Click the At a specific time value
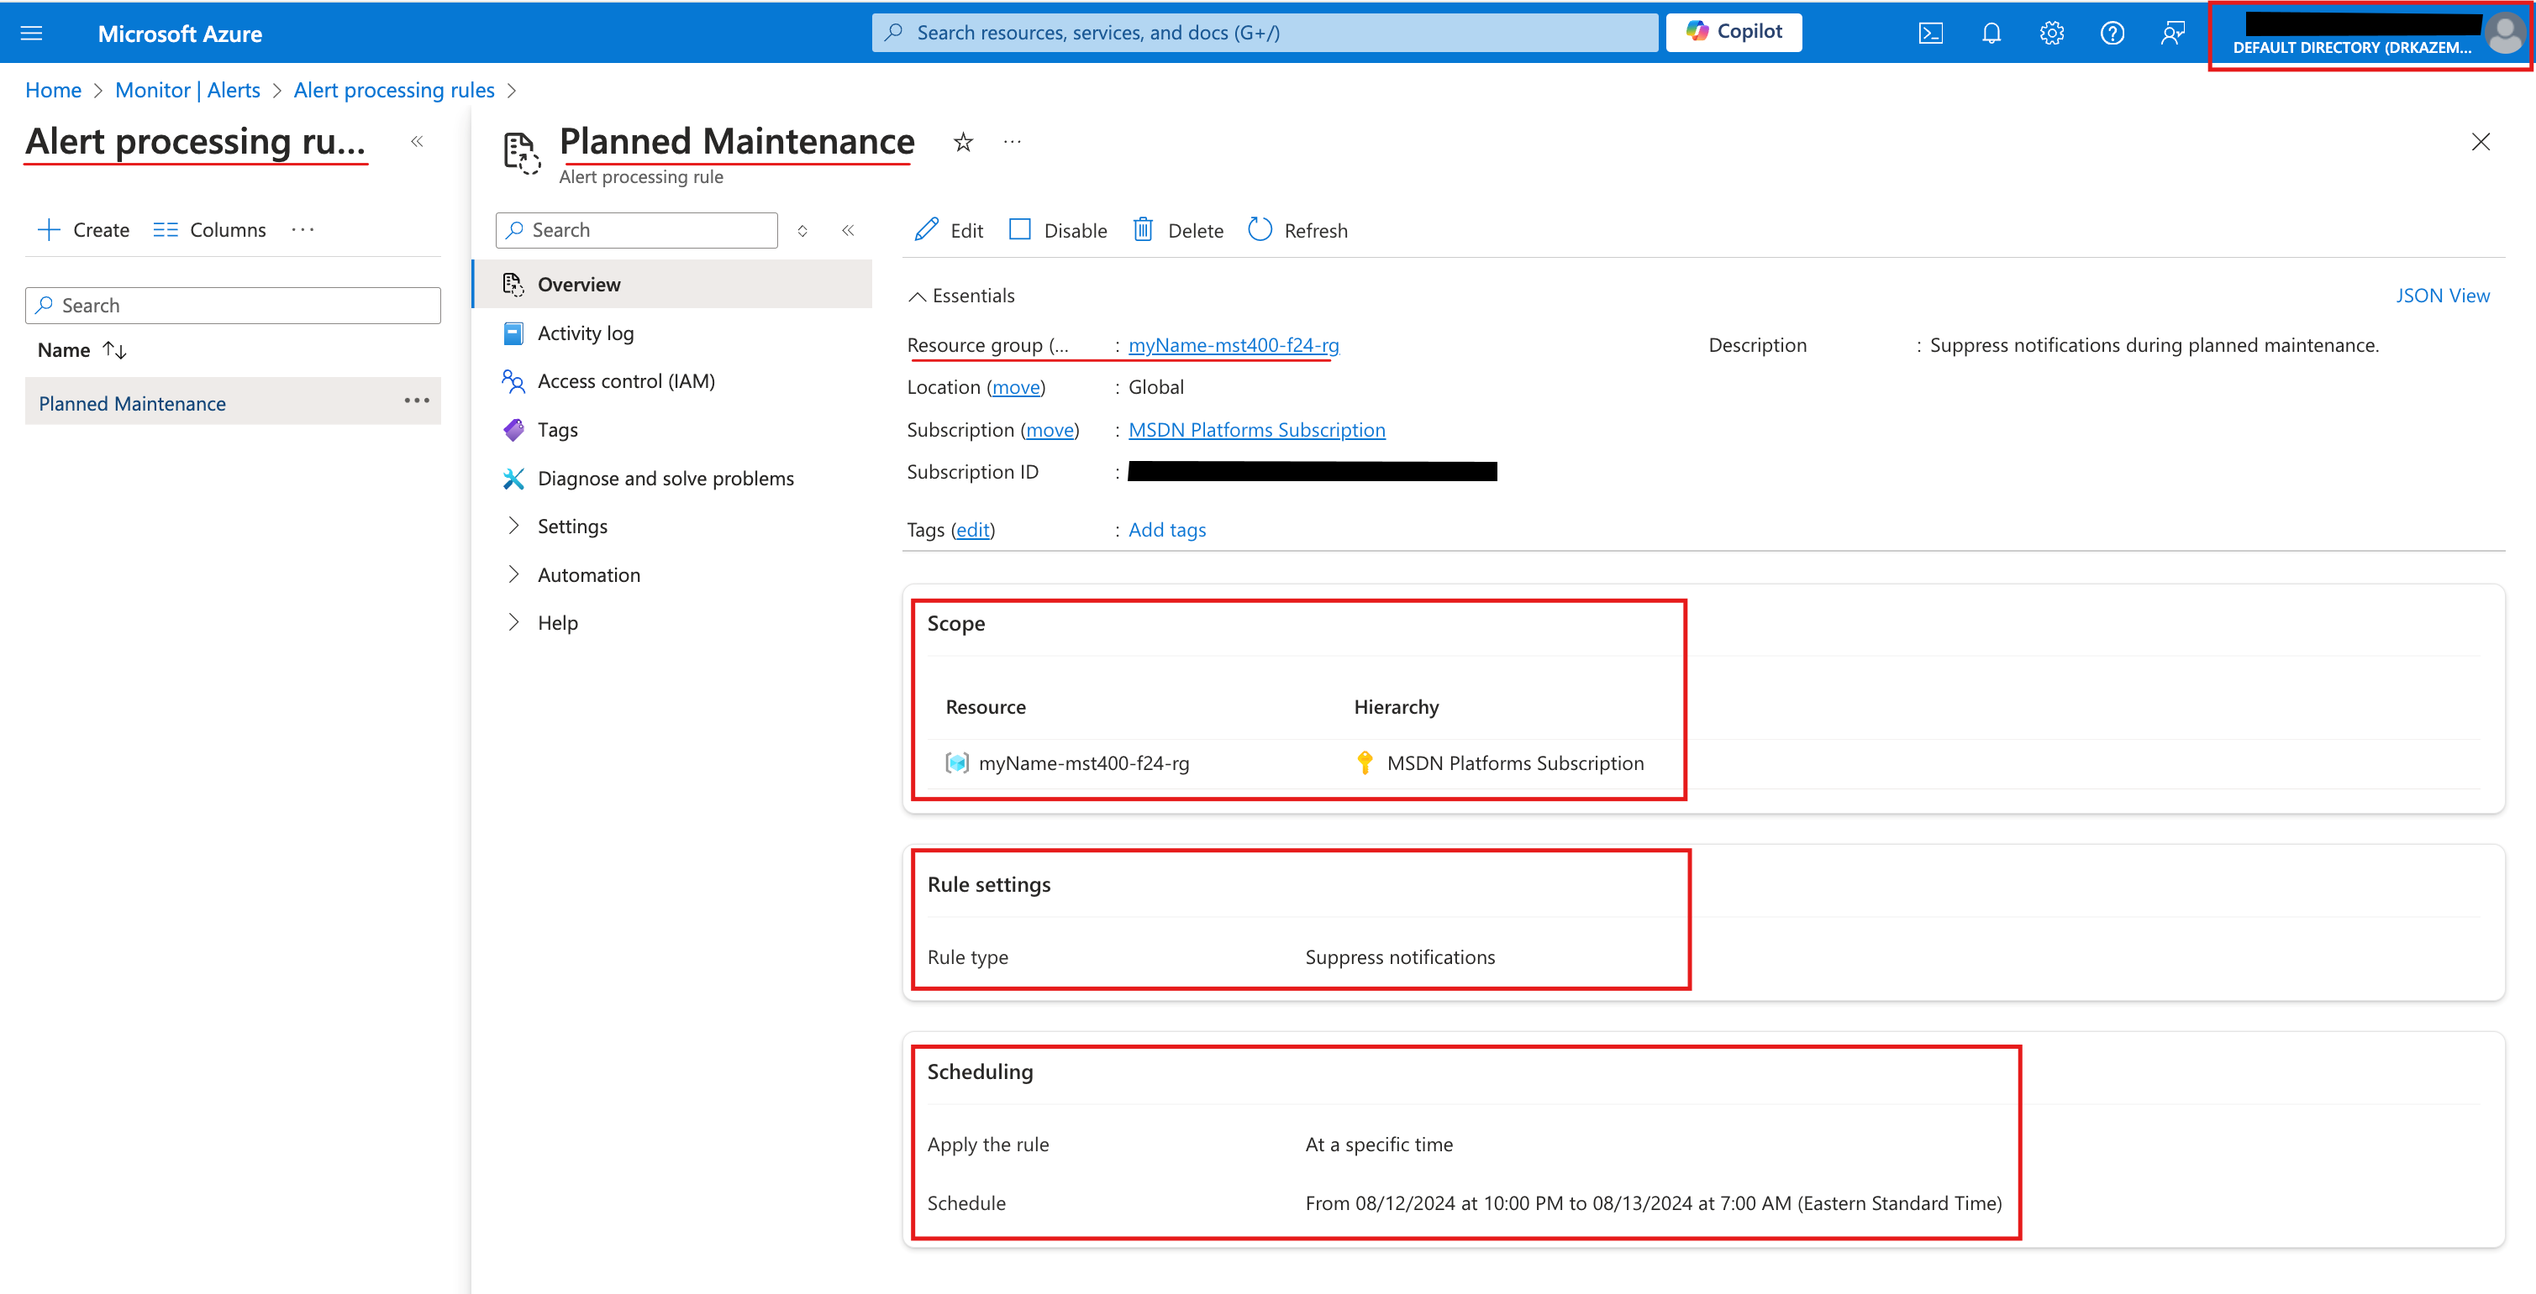Viewport: 2536px width, 1294px height. (1379, 1145)
